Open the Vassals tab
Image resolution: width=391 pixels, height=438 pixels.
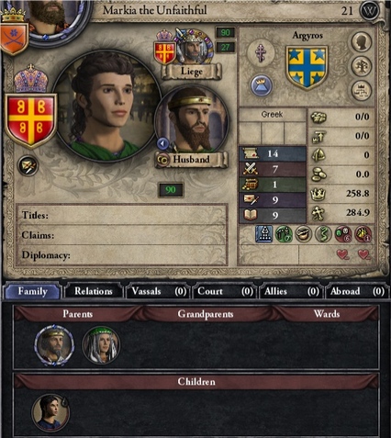tap(159, 291)
